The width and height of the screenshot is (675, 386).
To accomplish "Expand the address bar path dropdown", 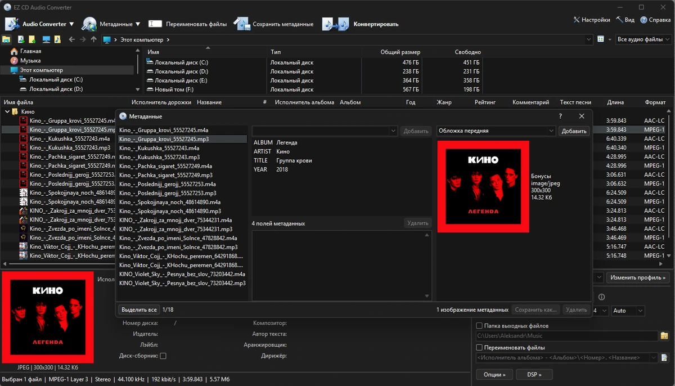I will coord(589,40).
